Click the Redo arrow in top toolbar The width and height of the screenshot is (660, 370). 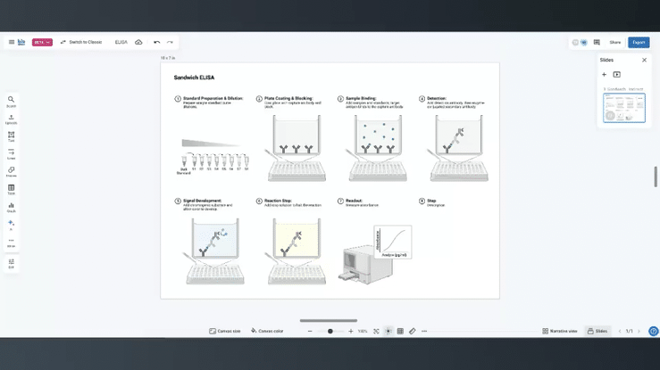tap(170, 42)
